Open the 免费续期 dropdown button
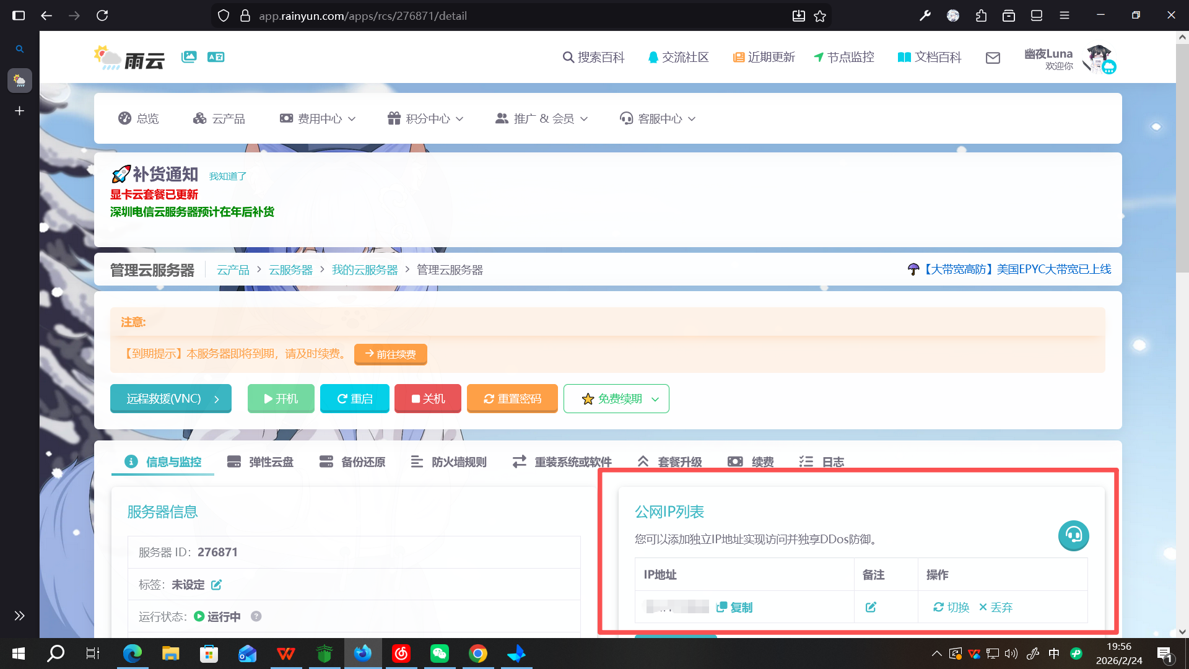This screenshot has width=1189, height=669. tap(616, 399)
